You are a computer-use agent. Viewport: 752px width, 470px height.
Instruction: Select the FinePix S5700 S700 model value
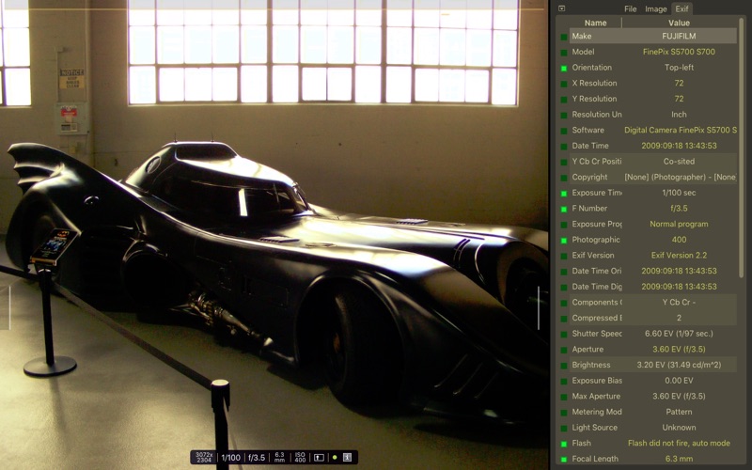[679, 52]
